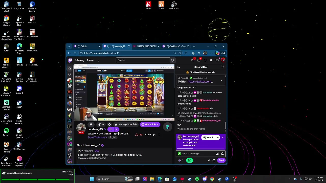This screenshot has height=183, width=326.
Task: Dismiss the Knock collaboration banner
Action: [x=222, y=138]
